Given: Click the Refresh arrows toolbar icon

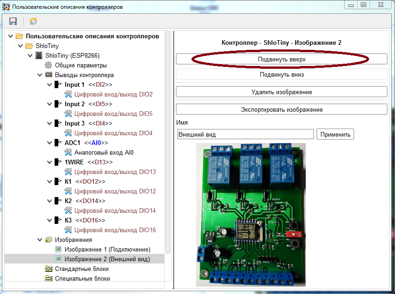Looking at the screenshot, I should (x=33, y=21).
